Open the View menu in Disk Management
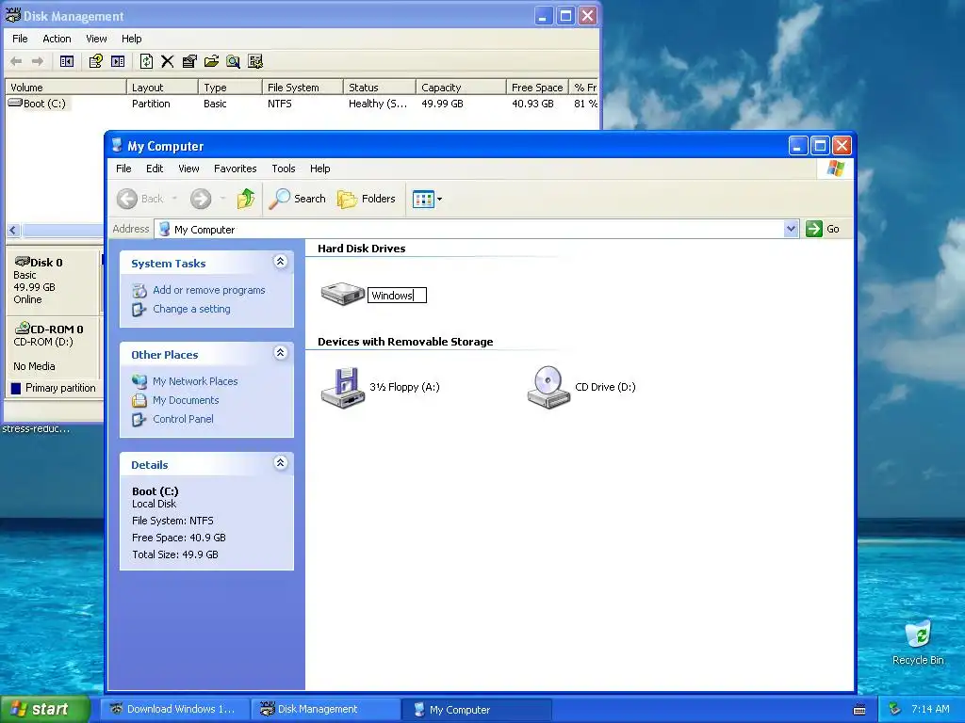Image resolution: width=965 pixels, height=723 pixels. 97,39
